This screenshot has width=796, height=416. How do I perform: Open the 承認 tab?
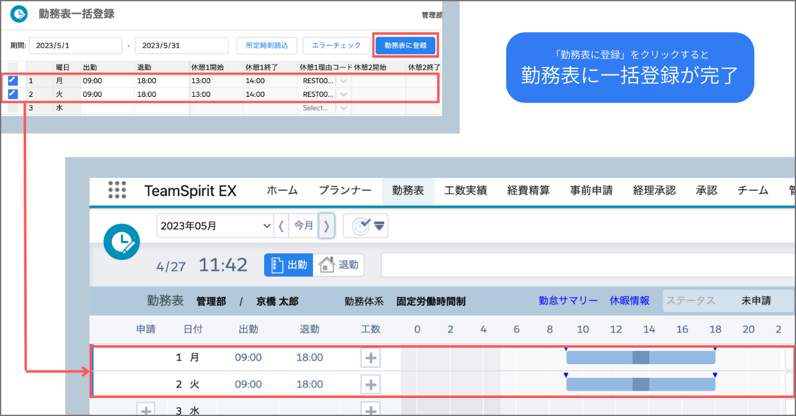pyautogui.click(x=706, y=191)
